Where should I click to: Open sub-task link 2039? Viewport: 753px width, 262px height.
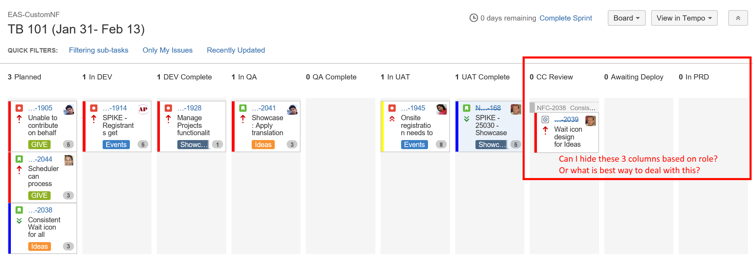(566, 120)
